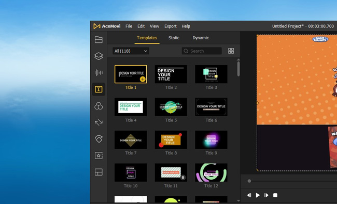The height and width of the screenshot is (204, 337).
Task: Open the Audio waveform sidebar icon
Action: (x=99, y=73)
